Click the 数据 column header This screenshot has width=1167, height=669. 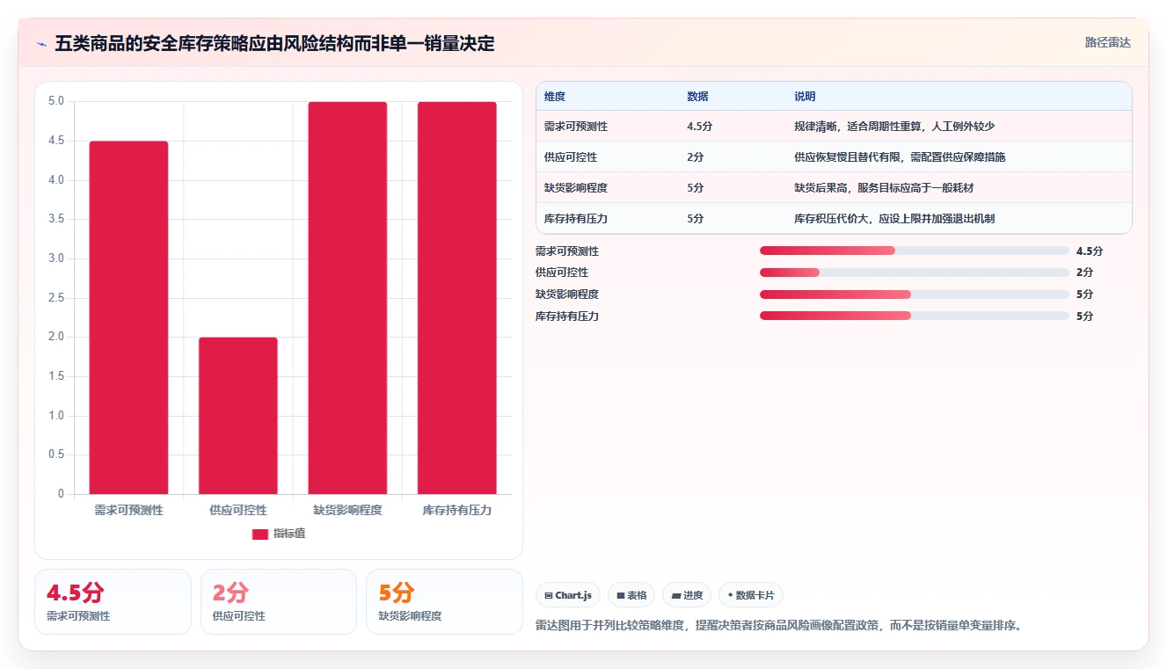697,97
